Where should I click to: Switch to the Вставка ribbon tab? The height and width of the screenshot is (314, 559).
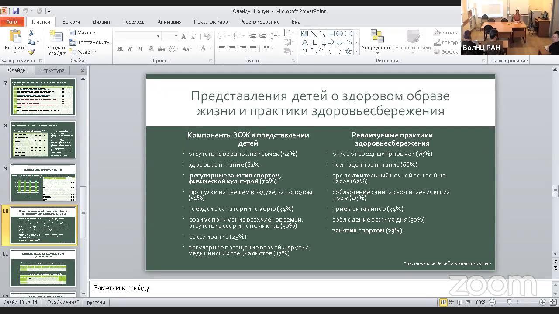tap(71, 22)
